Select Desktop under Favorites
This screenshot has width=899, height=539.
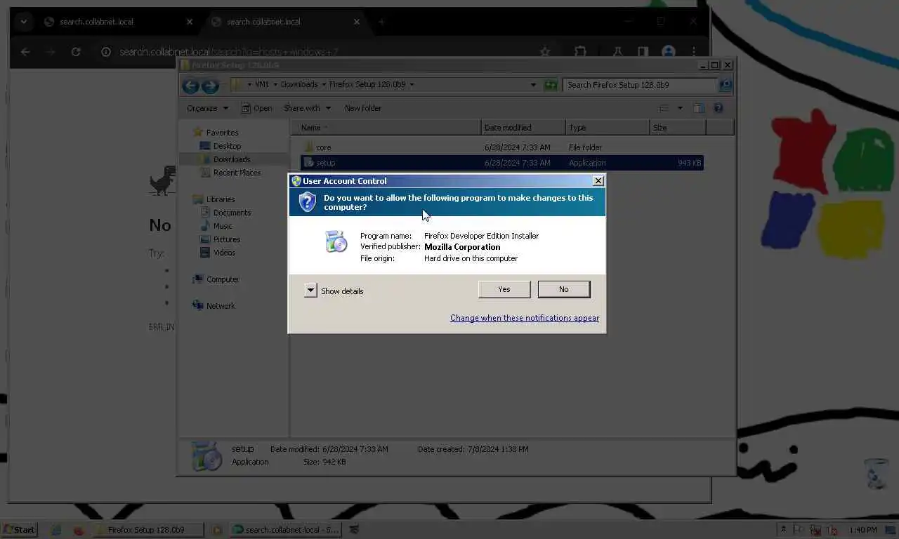(x=221, y=146)
